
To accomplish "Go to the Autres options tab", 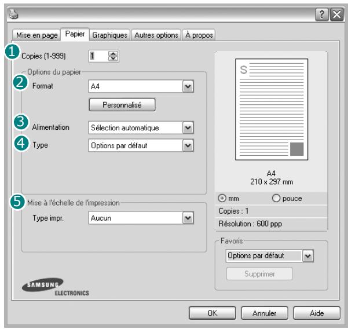I will click(156, 35).
